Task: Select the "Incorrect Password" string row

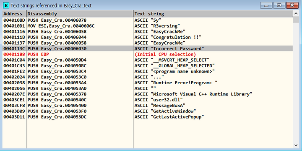Action: point(148,48)
